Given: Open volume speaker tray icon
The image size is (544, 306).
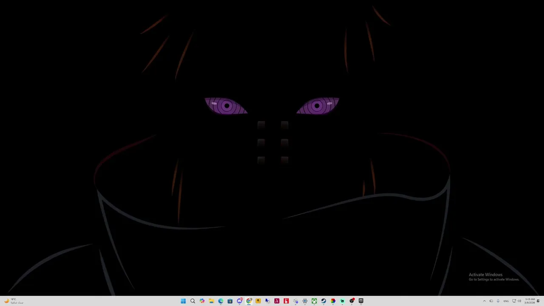Looking at the screenshot, I should [519, 301].
